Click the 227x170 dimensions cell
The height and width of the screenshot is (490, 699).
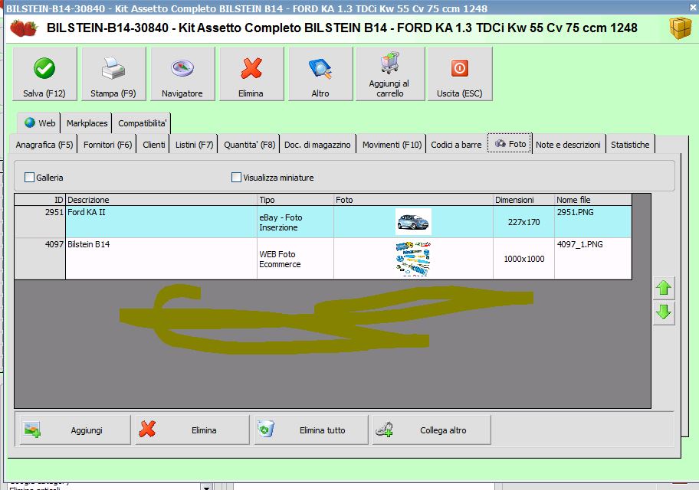523,222
